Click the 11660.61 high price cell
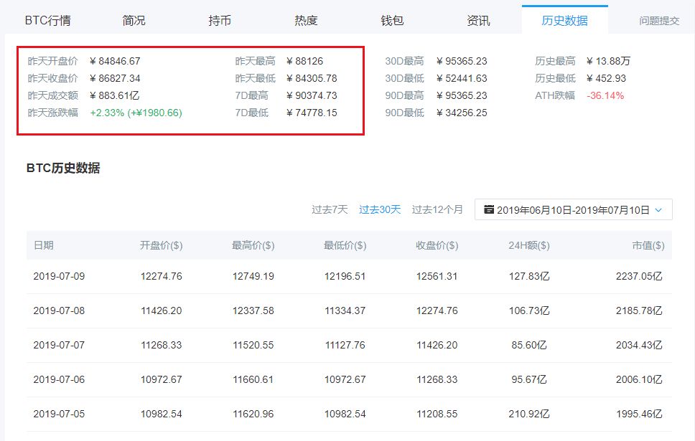Image resolution: width=695 pixels, height=441 pixels. coord(253,379)
